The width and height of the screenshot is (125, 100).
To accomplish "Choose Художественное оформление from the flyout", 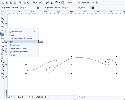I will point(22,38).
